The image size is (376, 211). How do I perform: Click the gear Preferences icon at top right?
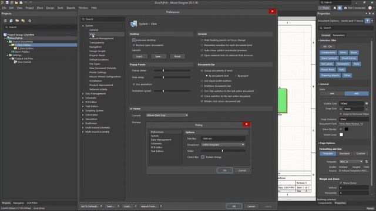click(340, 8)
